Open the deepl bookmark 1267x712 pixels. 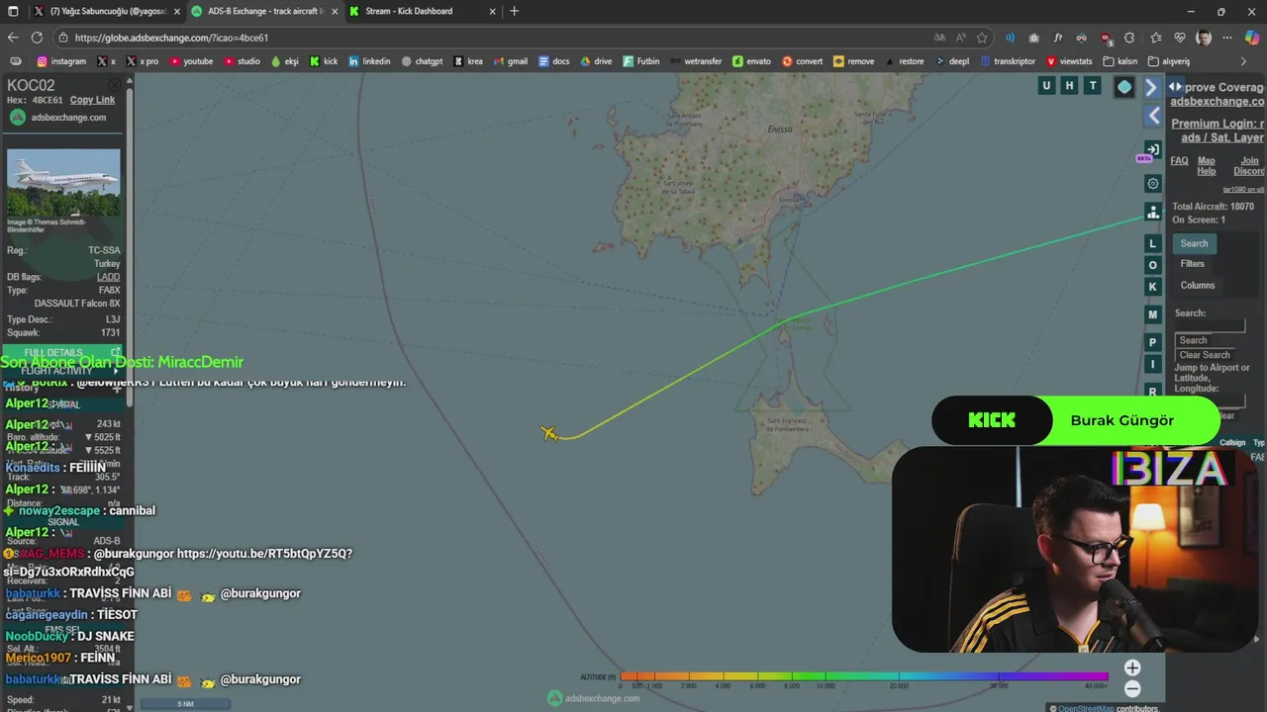951,61
